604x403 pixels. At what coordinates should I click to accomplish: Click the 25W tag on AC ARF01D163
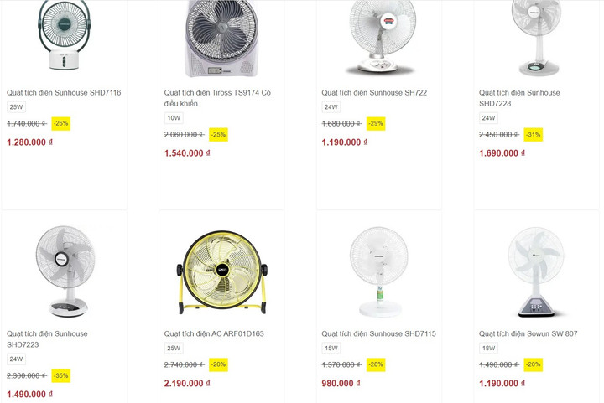174,349
